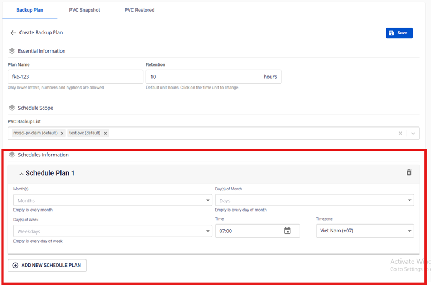Expand the Weekdays dropdown
Viewport: 431px width, 285px height.
112,231
